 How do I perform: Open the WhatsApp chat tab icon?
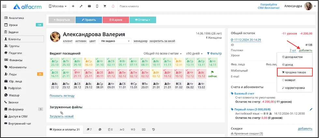pos(100,129)
